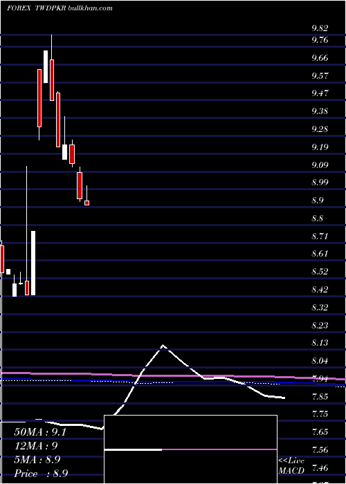
Task: Select the 8.42 axis label
Action: pyautogui.click(x=320, y=290)
